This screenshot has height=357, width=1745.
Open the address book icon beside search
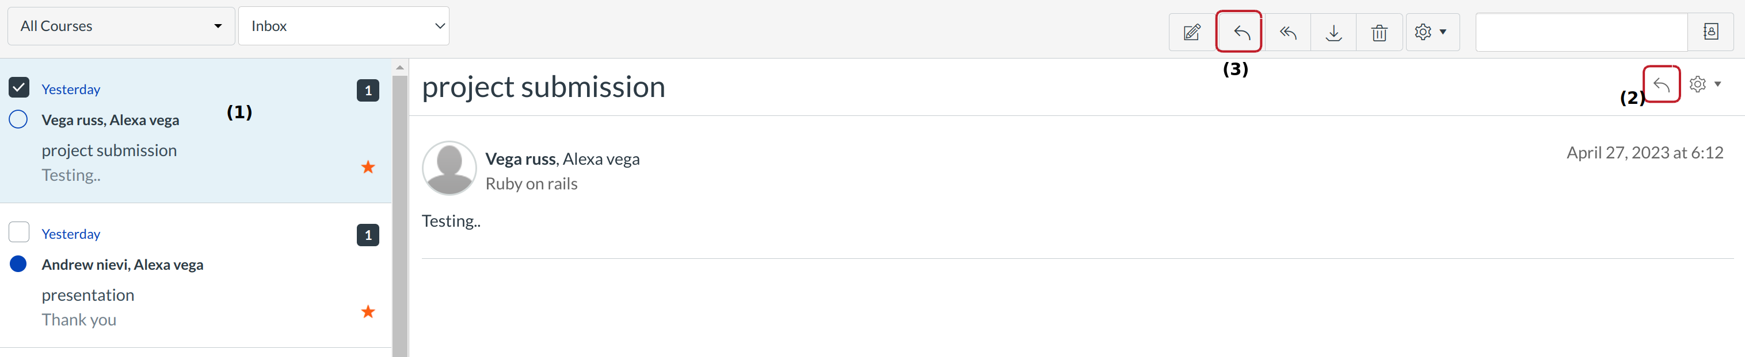(1710, 32)
